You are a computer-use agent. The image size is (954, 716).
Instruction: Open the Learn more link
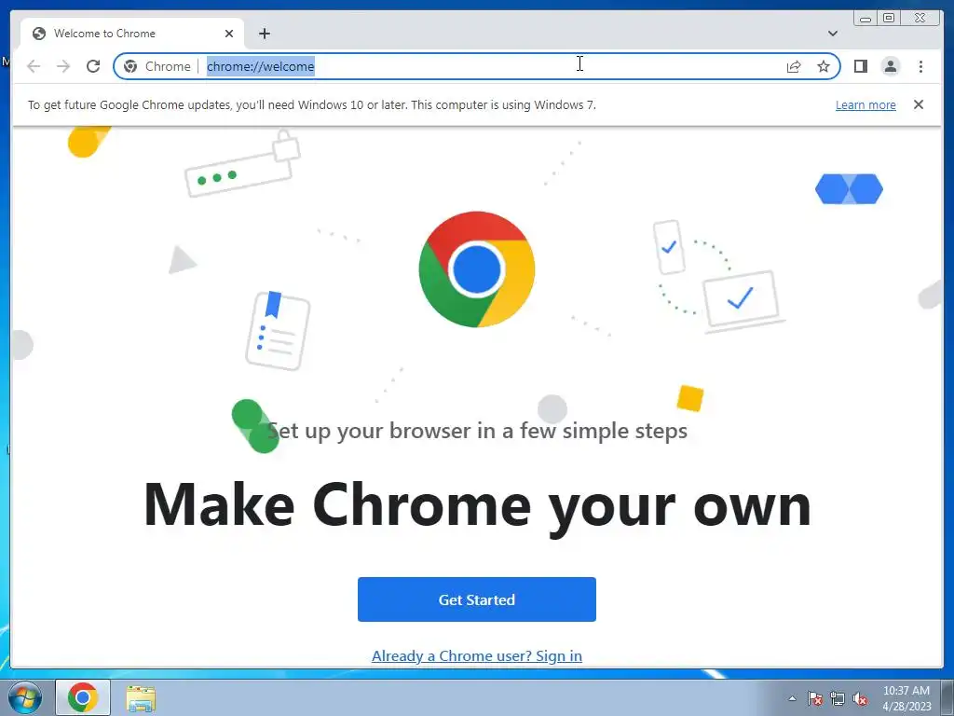pos(865,104)
